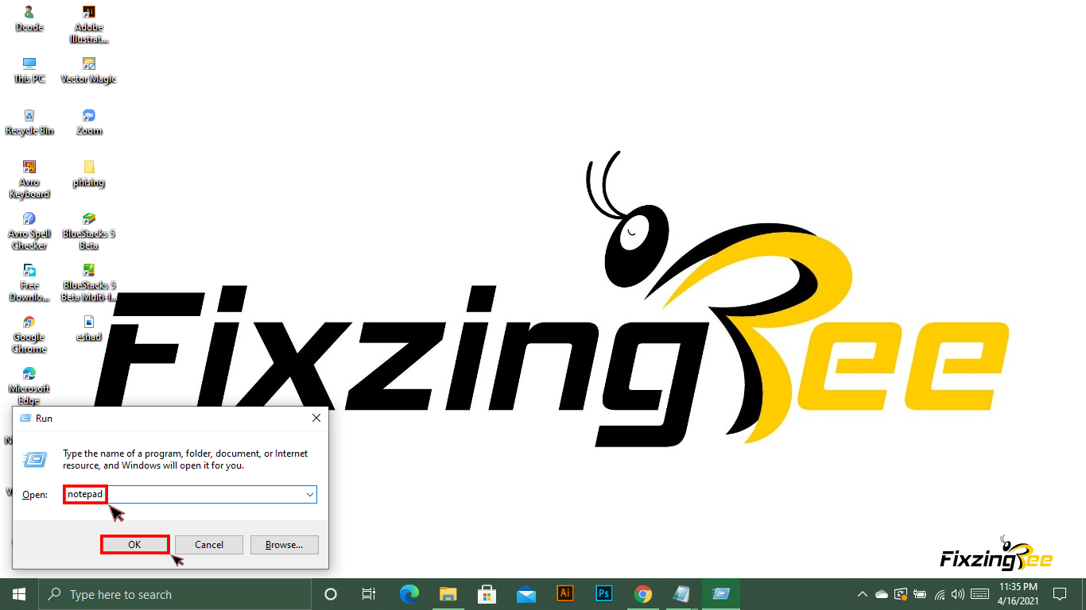The image size is (1086, 610).
Task: Click the Browse... button
Action: point(284,545)
